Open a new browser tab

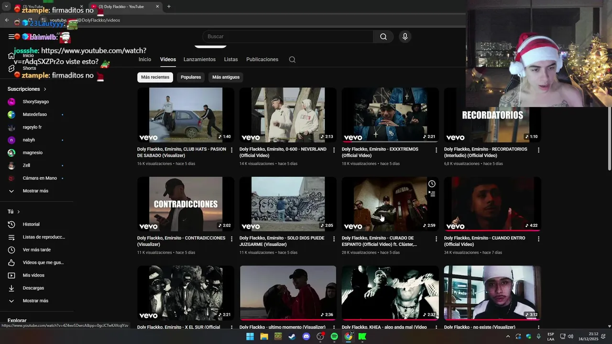pos(169,7)
